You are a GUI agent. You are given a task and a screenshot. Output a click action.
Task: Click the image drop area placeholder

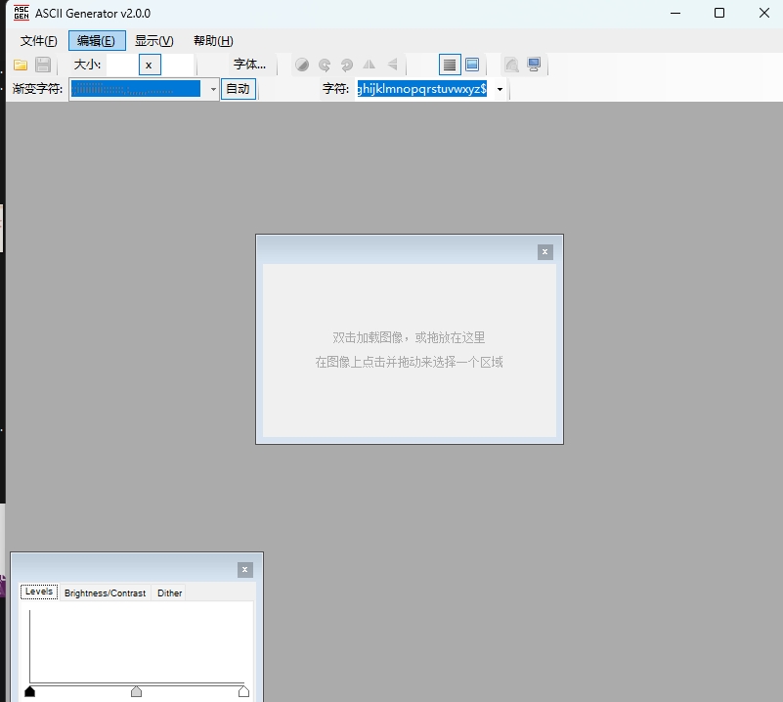tap(410, 350)
